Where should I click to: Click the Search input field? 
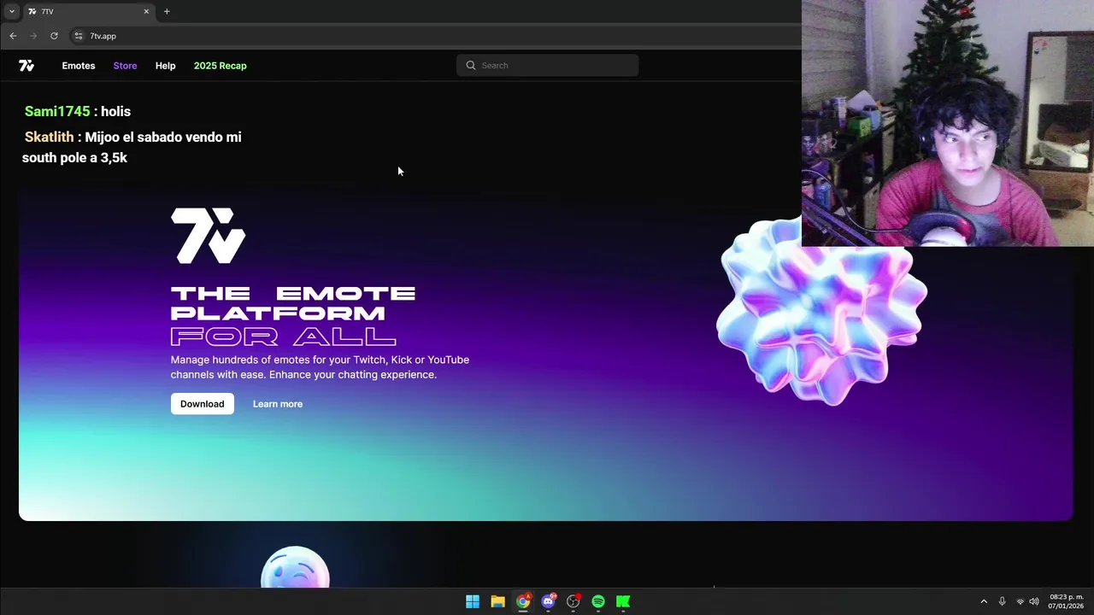tap(547, 66)
